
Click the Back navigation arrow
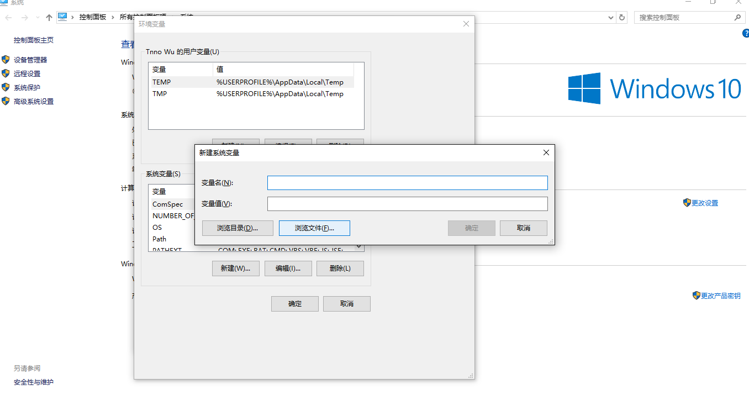coord(8,18)
